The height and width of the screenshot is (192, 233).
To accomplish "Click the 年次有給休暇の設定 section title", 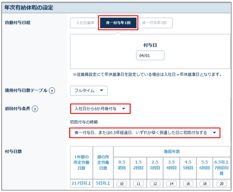I will 29,7.
